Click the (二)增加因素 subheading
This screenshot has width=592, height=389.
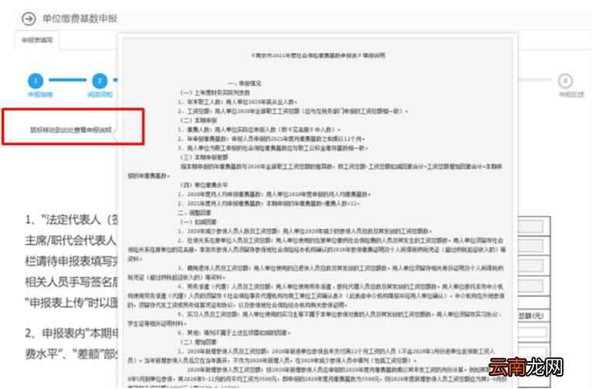point(199,342)
